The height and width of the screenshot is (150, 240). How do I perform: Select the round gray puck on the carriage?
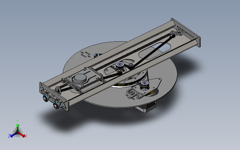pyautogui.click(x=80, y=78)
